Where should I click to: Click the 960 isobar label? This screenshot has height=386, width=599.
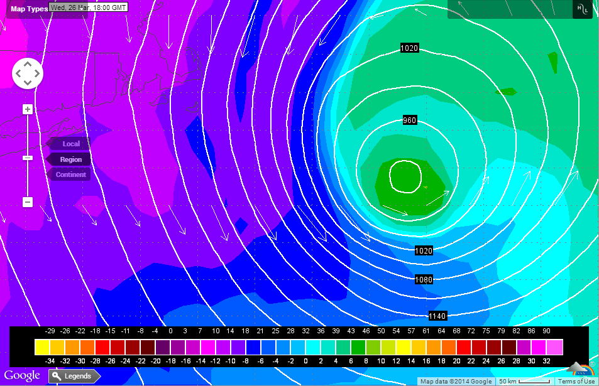pyautogui.click(x=409, y=120)
